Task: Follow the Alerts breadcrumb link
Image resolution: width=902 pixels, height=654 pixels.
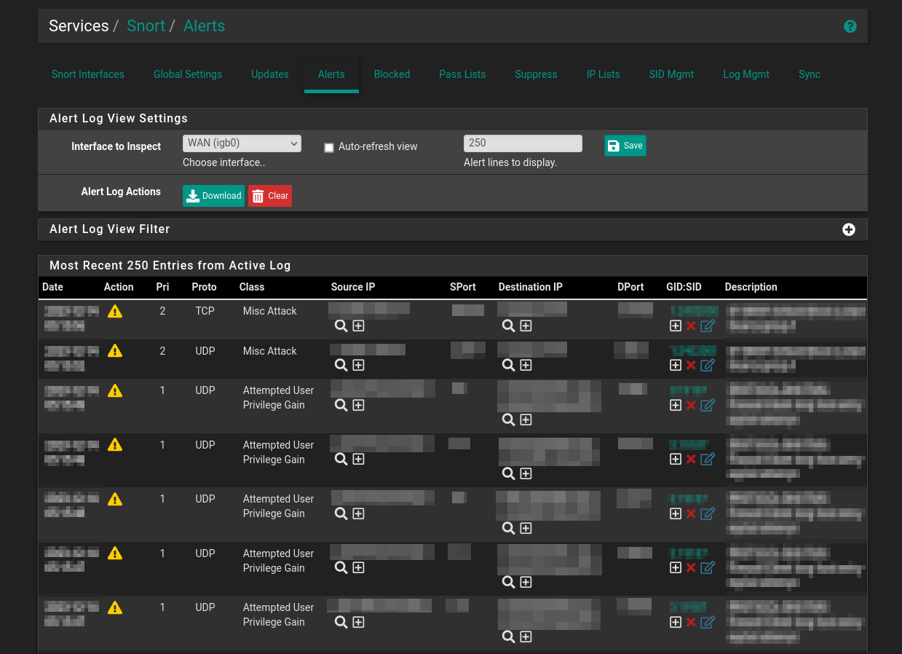Action: point(204,26)
